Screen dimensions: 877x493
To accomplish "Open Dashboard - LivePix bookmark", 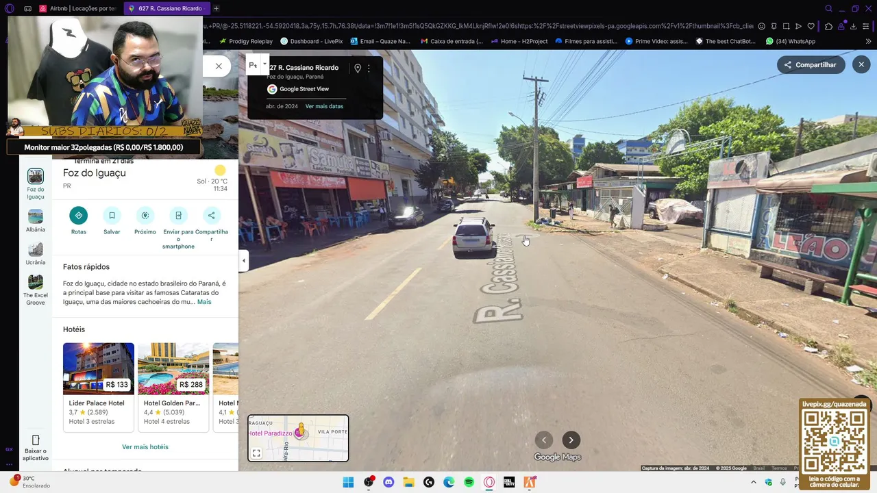I will click(311, 41).
